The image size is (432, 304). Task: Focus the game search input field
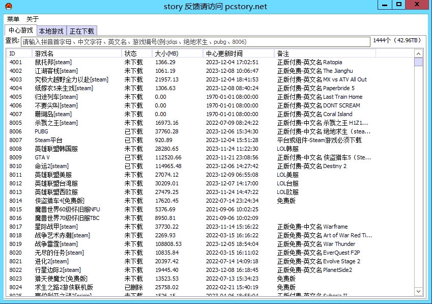point(195,42)
